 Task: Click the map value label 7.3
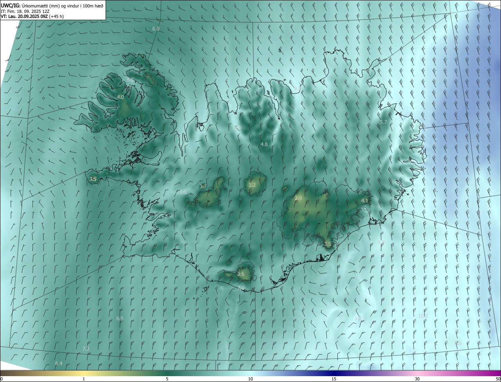pos(86,348)
